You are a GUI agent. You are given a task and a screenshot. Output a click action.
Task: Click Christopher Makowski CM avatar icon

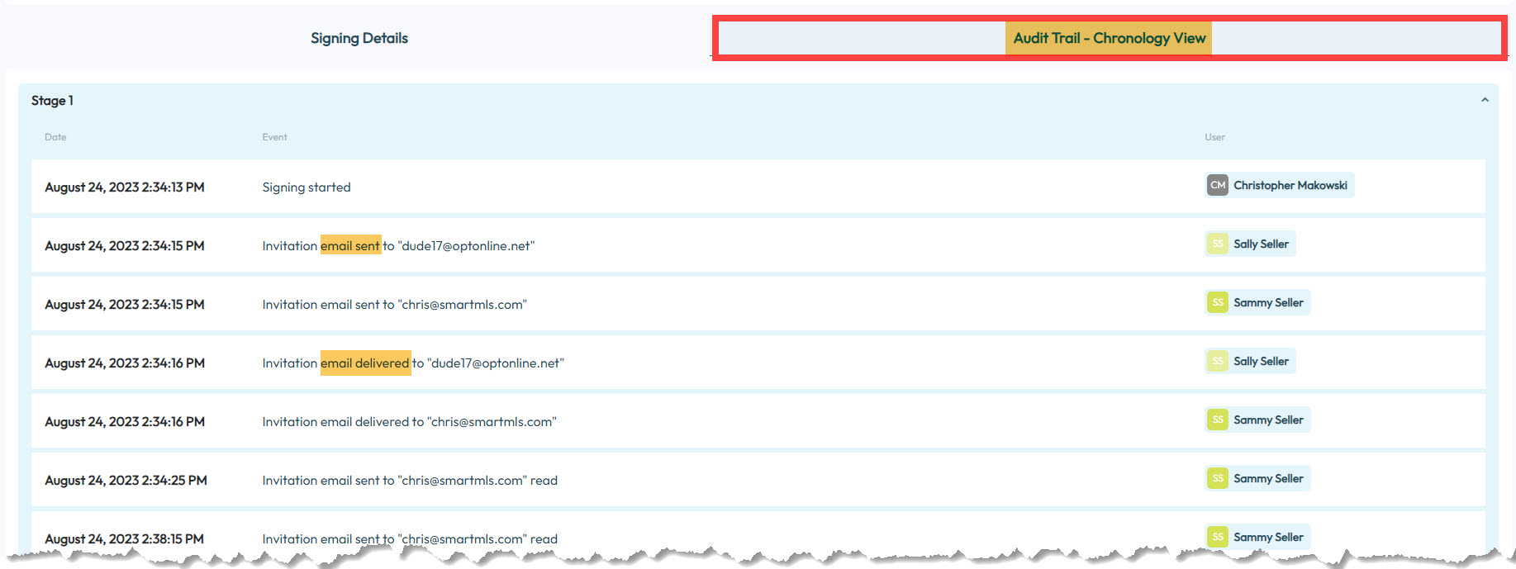click(x=1217, y=185)
